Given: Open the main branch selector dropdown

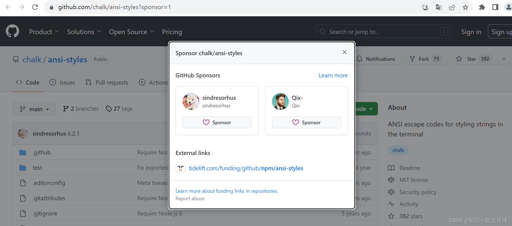Looking at the screenshot, I should click(34, 109).
